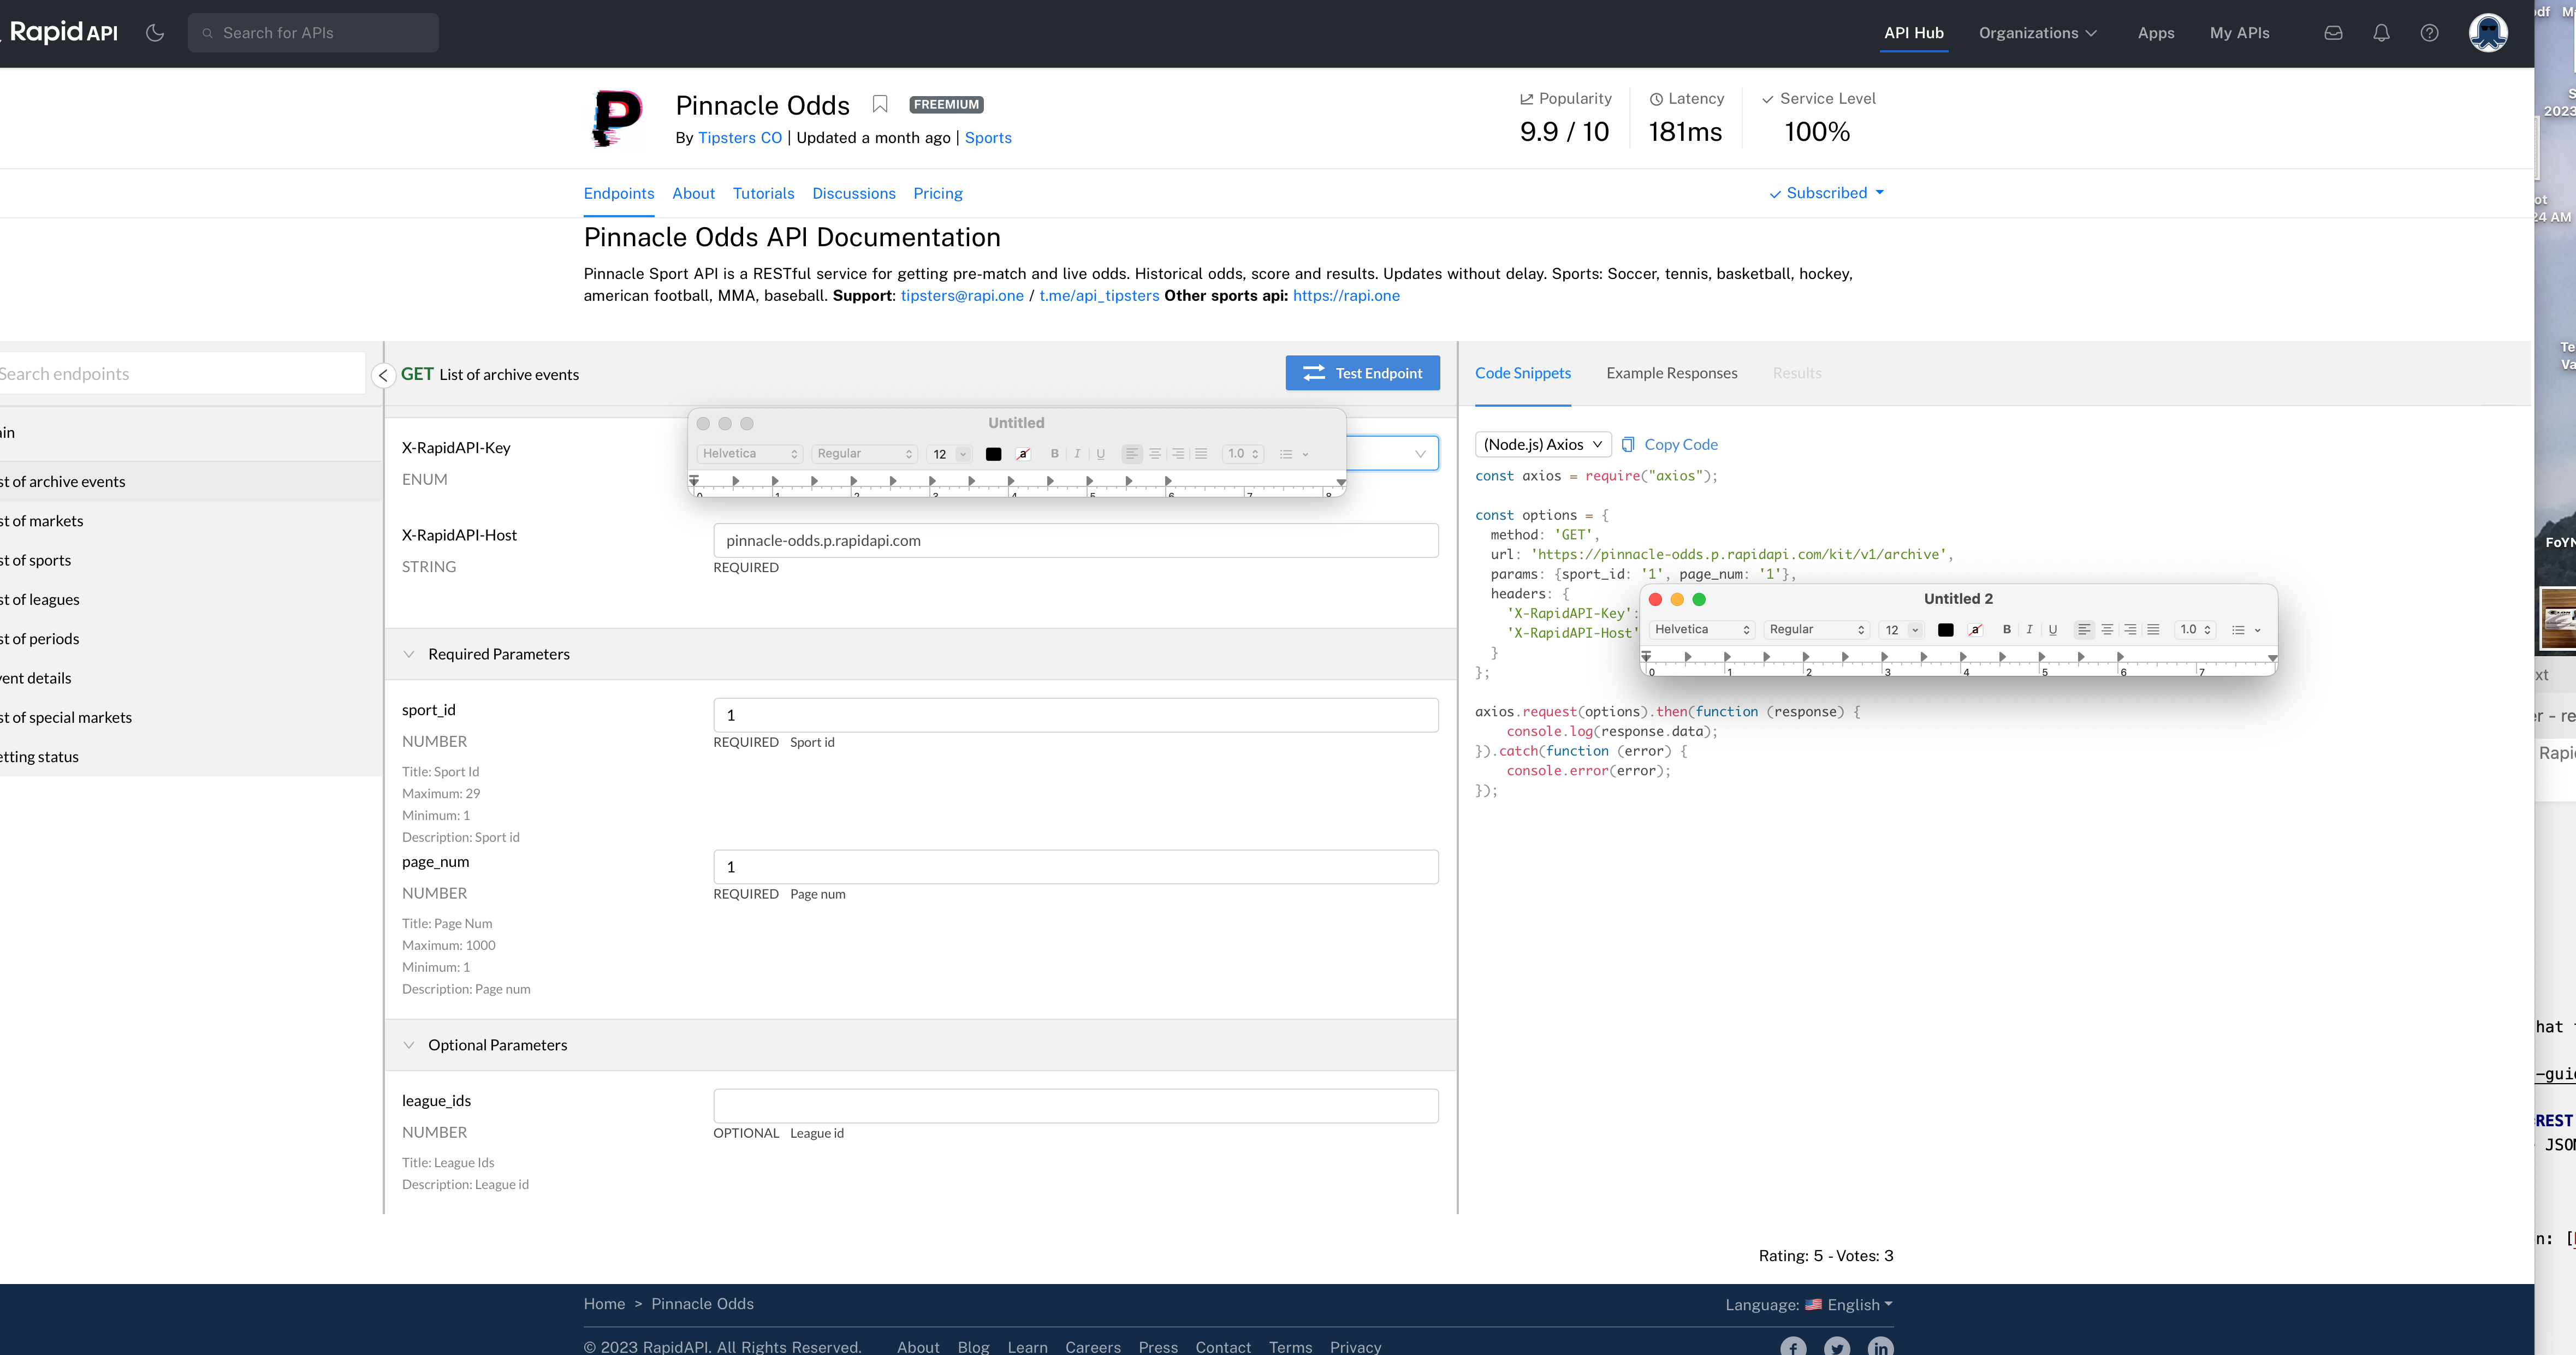
Task: Open the Discussions tab
Action: pos(854,193)
